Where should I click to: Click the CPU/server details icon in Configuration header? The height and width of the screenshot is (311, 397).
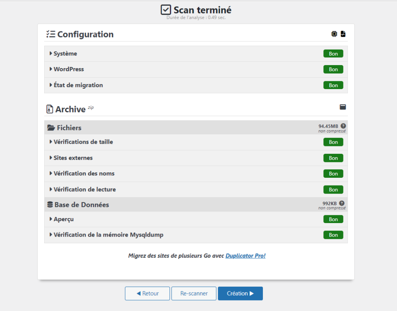[x=333, y=34]
